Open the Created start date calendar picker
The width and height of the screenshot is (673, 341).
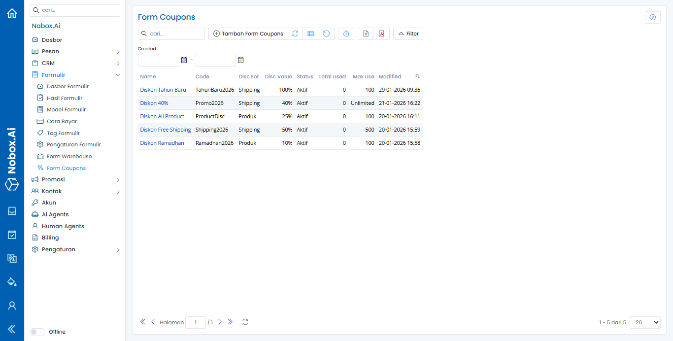184,60
